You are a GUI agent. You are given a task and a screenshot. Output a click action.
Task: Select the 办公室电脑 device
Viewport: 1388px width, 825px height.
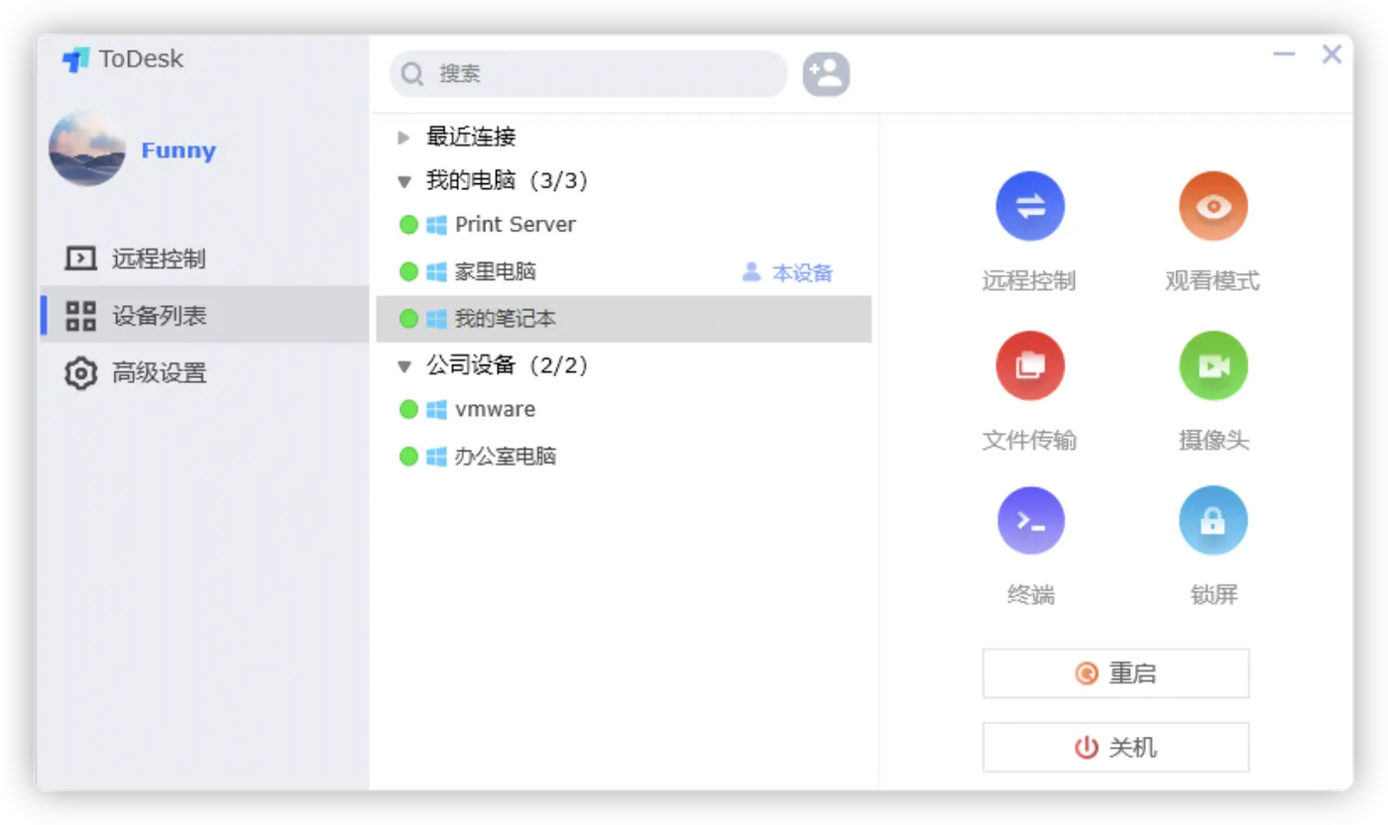[x=624, y=457]
